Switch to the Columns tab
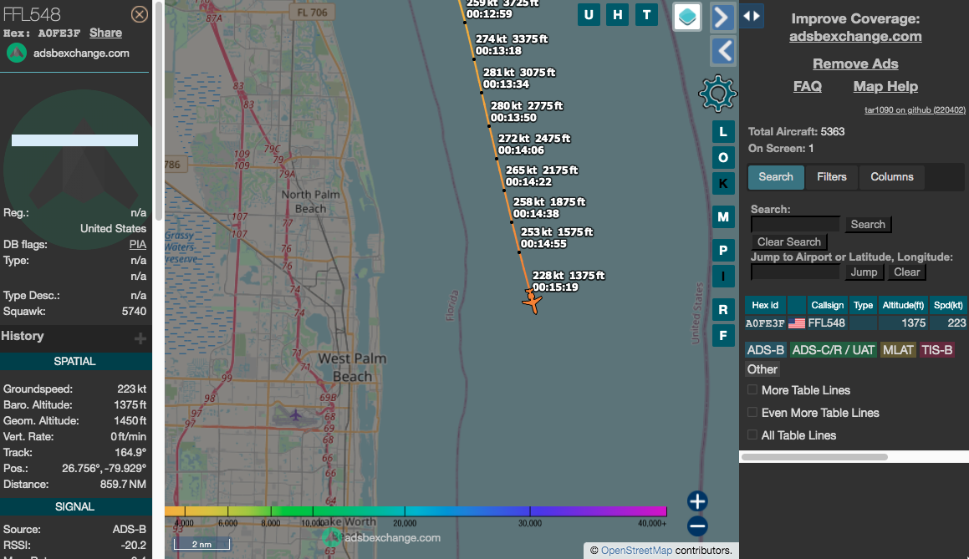The image size is (969, 559). (892, 176)
